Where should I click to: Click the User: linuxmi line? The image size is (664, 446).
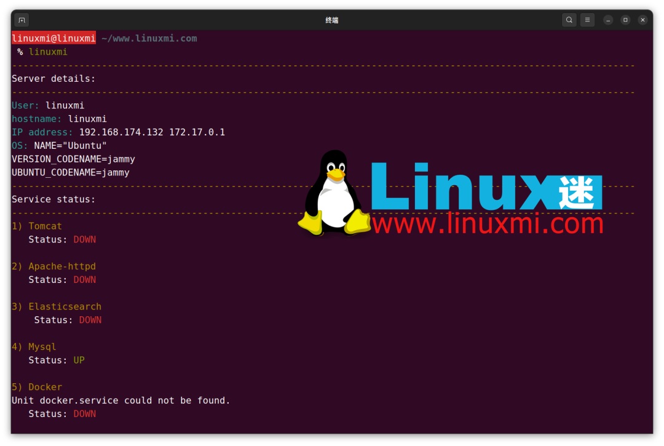pyautogui.click(x=48, y=105)
